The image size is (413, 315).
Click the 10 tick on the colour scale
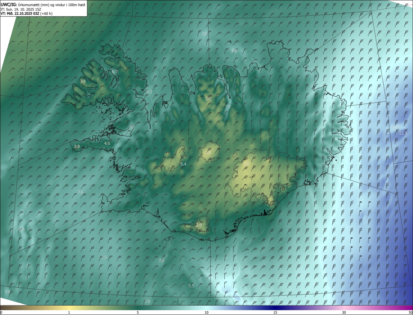[x=206, y=312]
